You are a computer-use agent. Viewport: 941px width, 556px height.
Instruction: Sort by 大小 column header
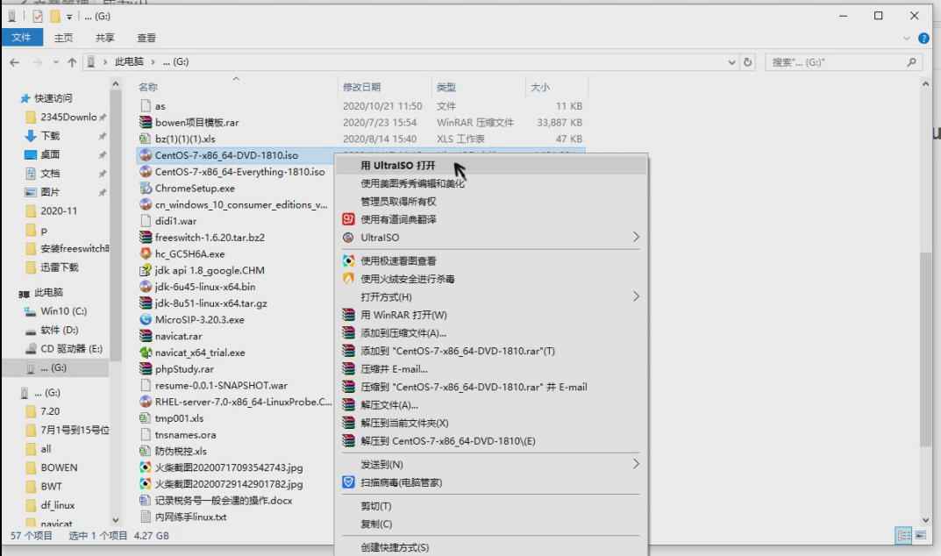click(x=539, y=87)
